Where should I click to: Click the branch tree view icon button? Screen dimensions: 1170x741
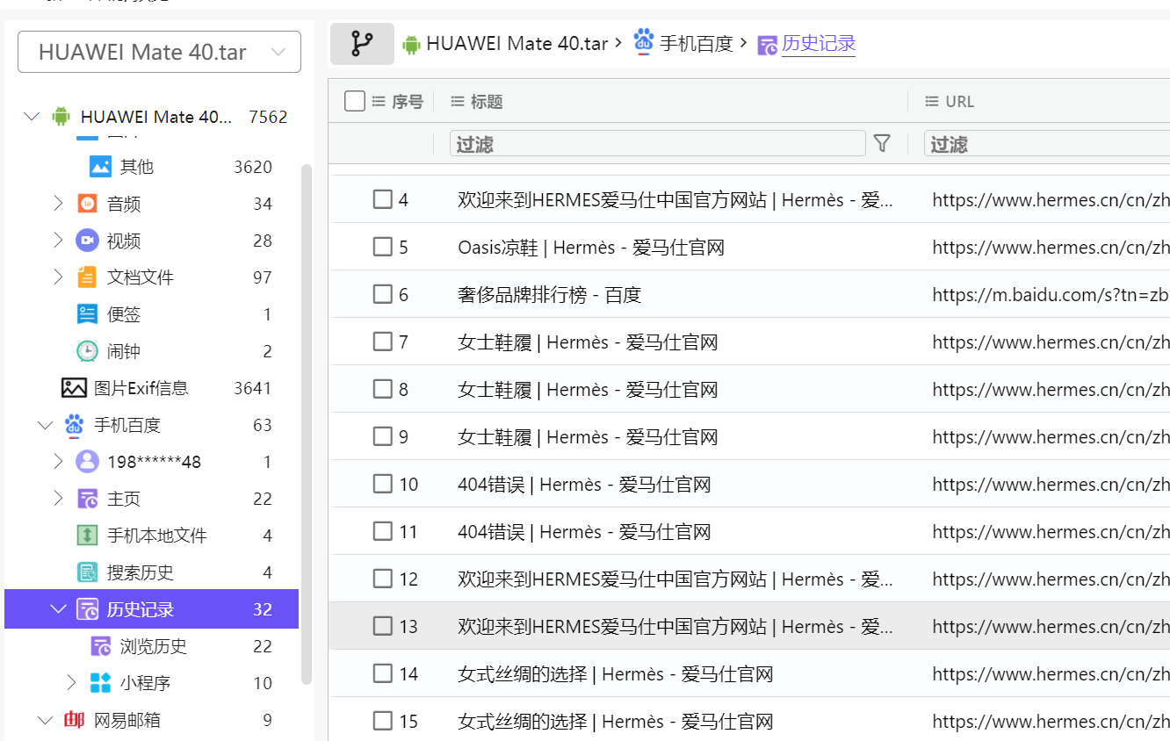pos(362,44)
